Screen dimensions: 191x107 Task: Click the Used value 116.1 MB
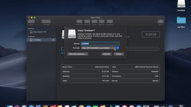[x=105, y=81]
